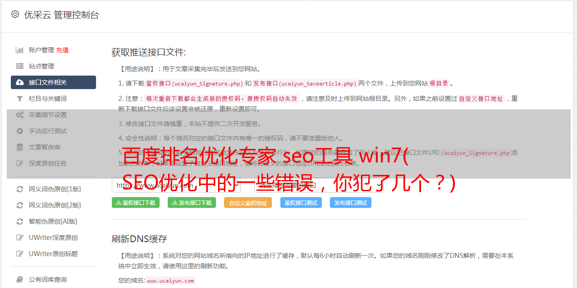Click the orange 自定义鉴权地址 button
Image resolution: width=577 pixels, height=288 pixels.
point(248,202)
